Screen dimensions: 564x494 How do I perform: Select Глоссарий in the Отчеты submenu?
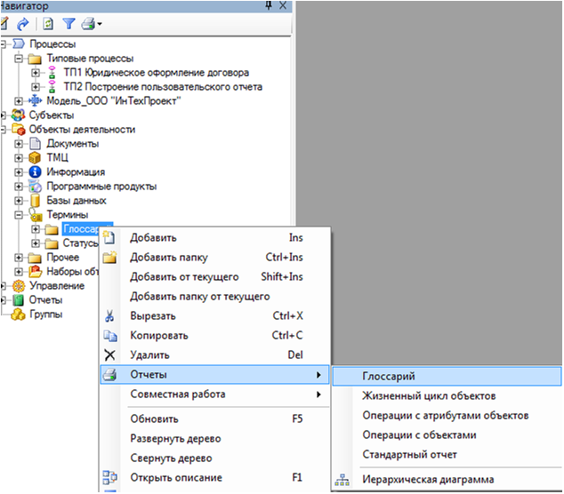tap(389, 377)
